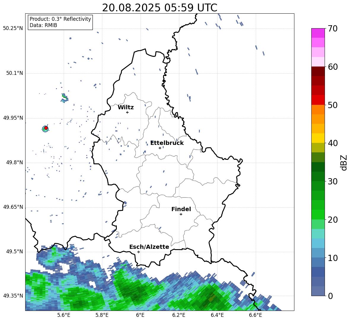Click the 40 value on colorbar
This screenshot has height=321, width=351.
[333, 143]
